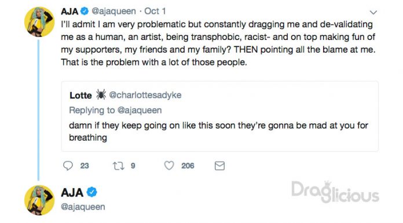The image size is (403, 223).
Task: Open Lotte's profile name in quoted tweet
Action: coord(80,95)
